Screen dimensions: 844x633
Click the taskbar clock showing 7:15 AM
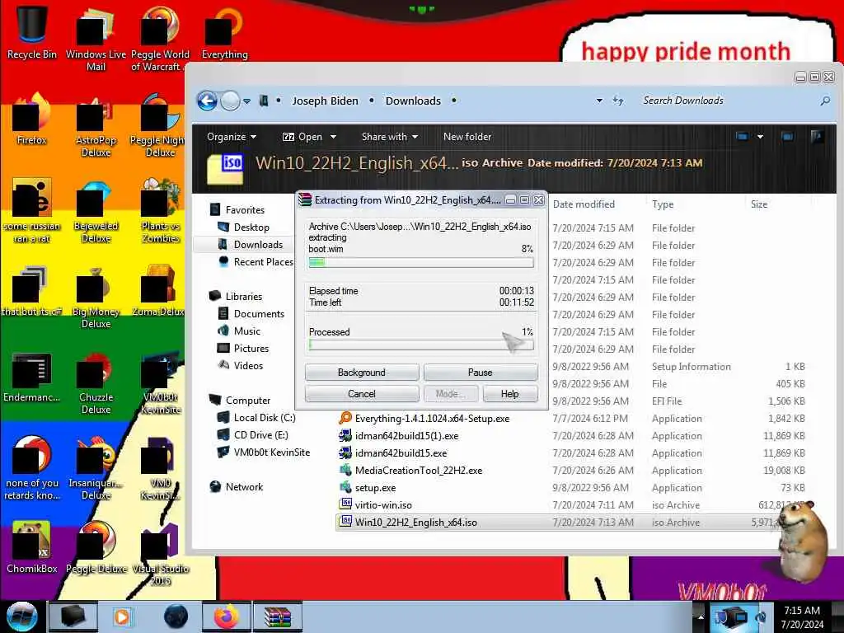click(802, 617)
